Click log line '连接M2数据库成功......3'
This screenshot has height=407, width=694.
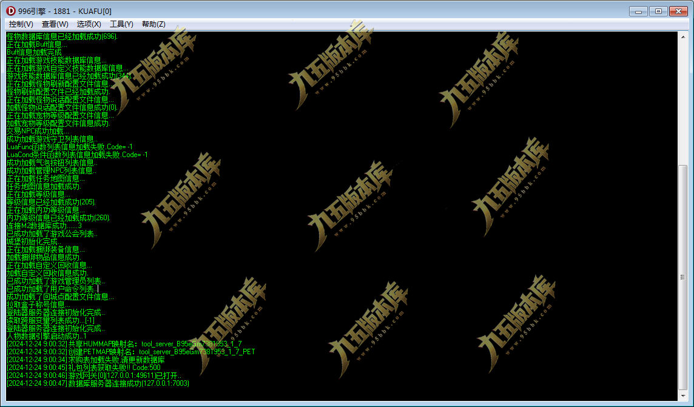44,226
